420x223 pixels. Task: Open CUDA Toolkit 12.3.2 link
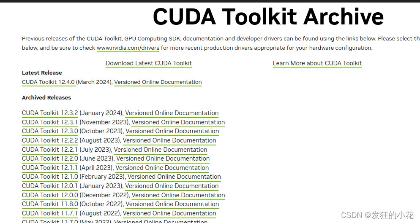tap(50, 113)
